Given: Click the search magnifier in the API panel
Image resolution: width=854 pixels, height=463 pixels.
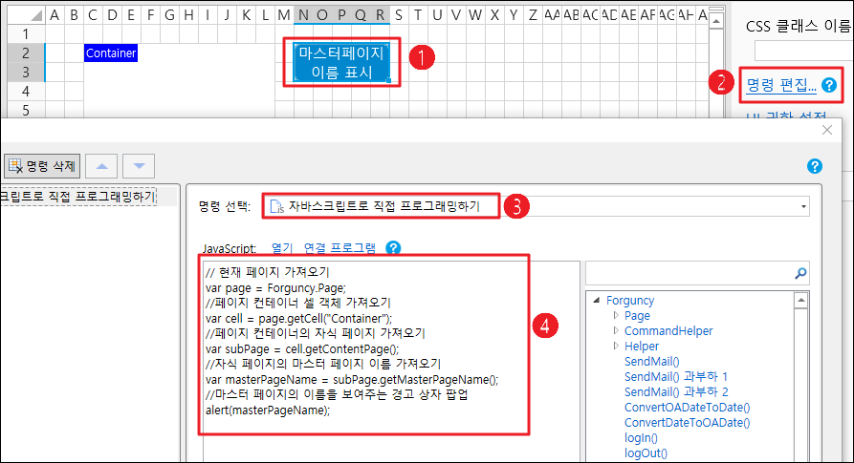Looking at the screenshot, I should [800, 273].
